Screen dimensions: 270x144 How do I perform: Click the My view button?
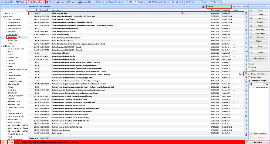pos(259,138)
